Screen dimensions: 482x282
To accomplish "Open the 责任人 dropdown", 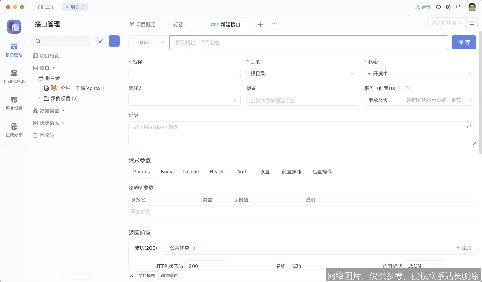I will coord(184,100).
